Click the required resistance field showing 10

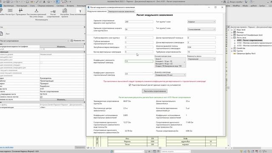201,52
